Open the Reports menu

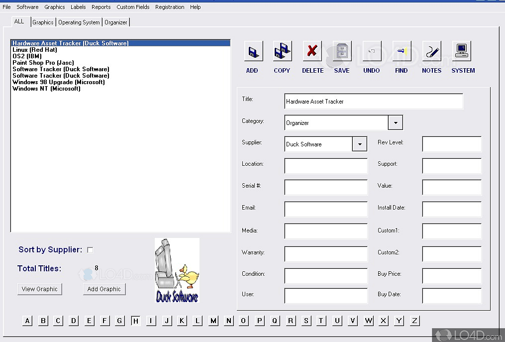(101, 7)
